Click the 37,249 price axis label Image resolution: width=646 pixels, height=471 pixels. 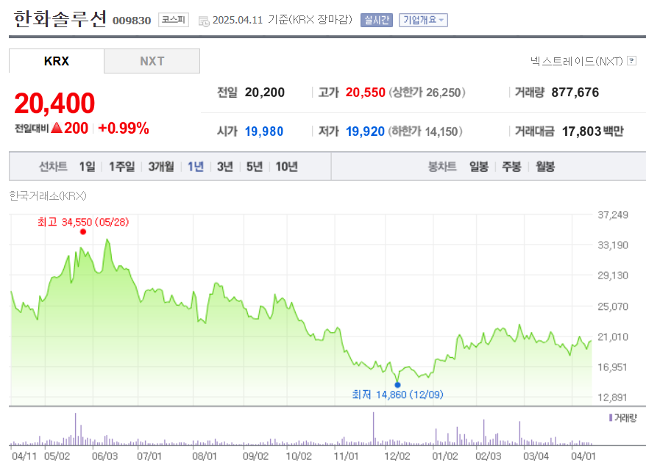click(x=613, y=215)
